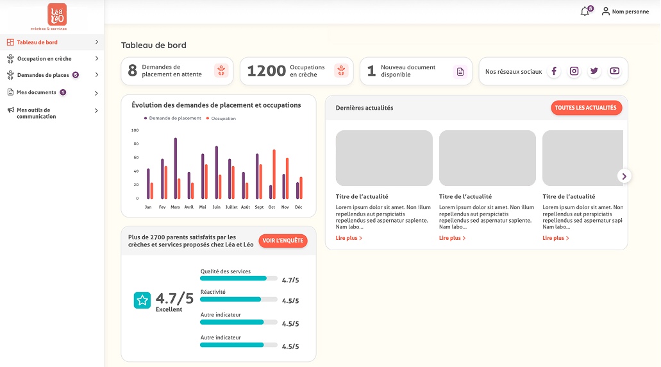Click the Réactivité progress bar

pyautogui.click(x=238, y=300)
